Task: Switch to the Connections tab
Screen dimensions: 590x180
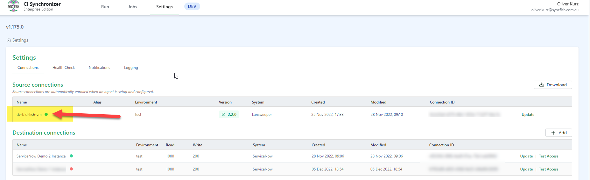Action: 28,68
